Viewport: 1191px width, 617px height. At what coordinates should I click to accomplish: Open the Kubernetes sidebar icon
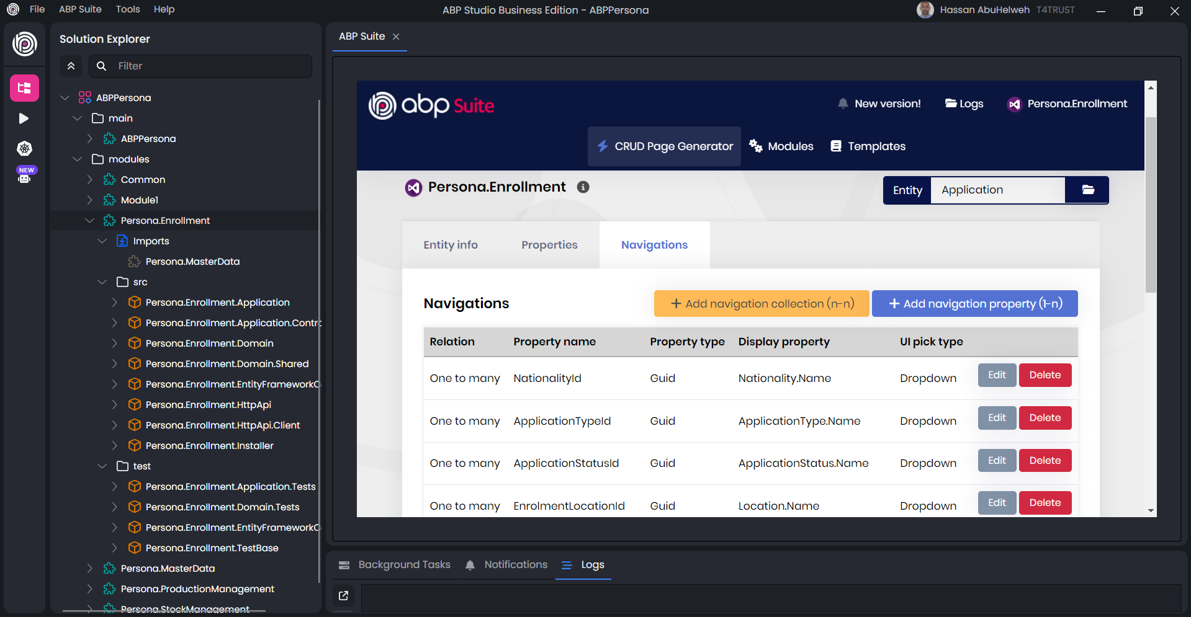coord(24,149)
